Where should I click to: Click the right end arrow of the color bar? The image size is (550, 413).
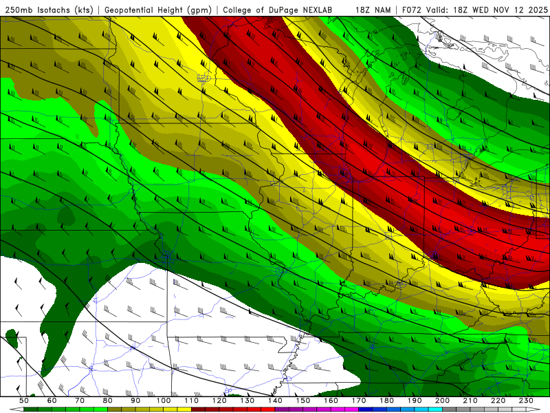533,410
